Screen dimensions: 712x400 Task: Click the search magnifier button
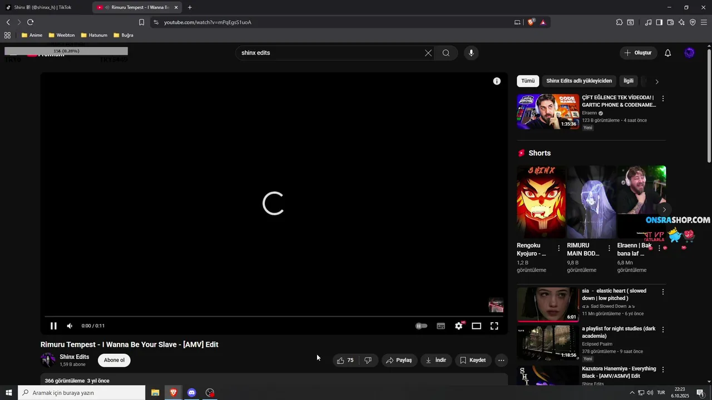click(446, 53)
